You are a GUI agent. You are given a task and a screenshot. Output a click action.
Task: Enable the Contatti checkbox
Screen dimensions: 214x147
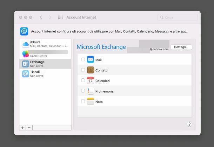coord(83,70)
